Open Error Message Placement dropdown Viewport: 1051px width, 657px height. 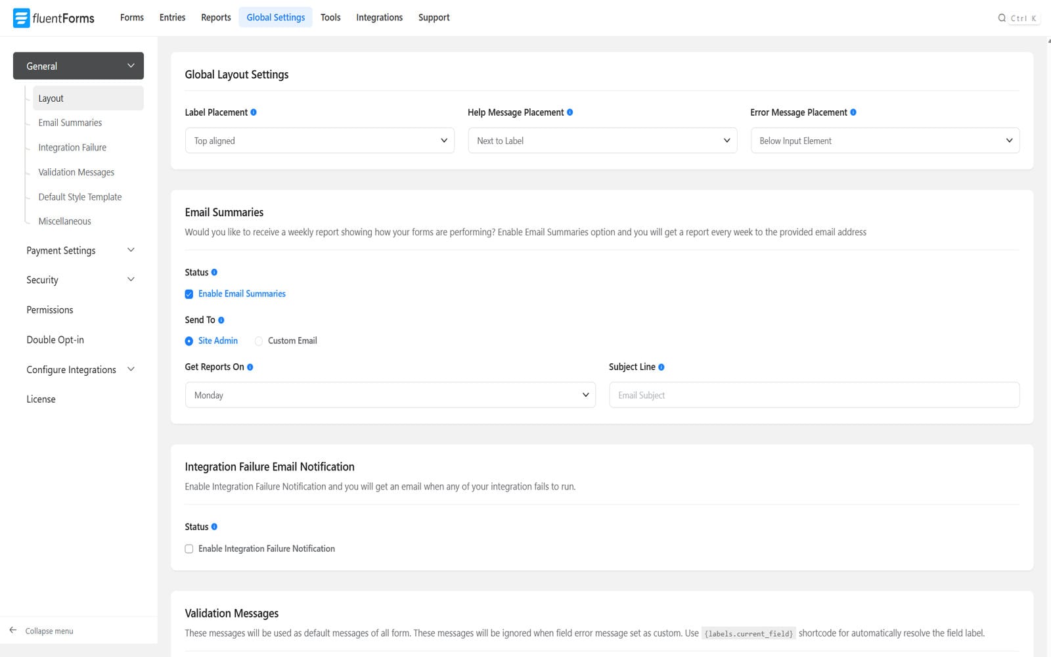(x=885, y=141)
